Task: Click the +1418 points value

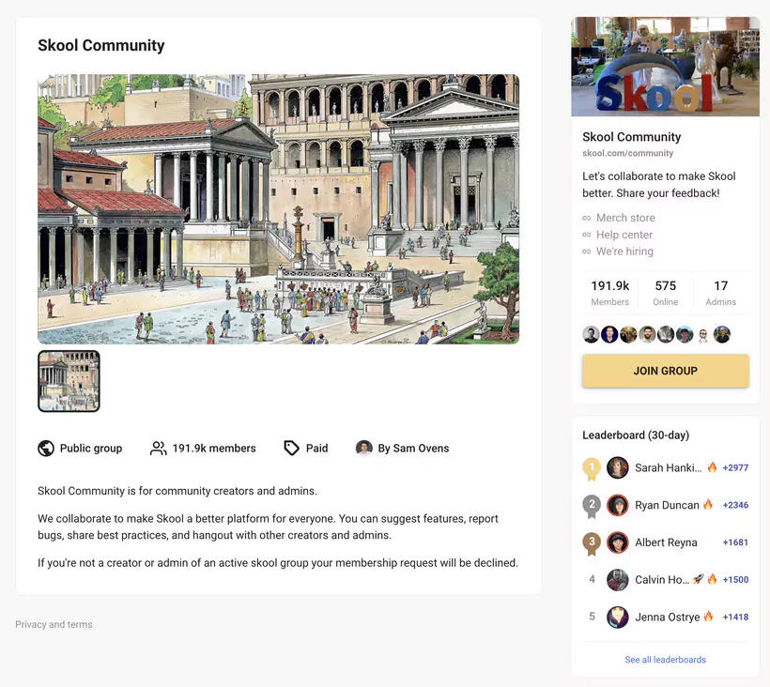Action: (735, 617)
